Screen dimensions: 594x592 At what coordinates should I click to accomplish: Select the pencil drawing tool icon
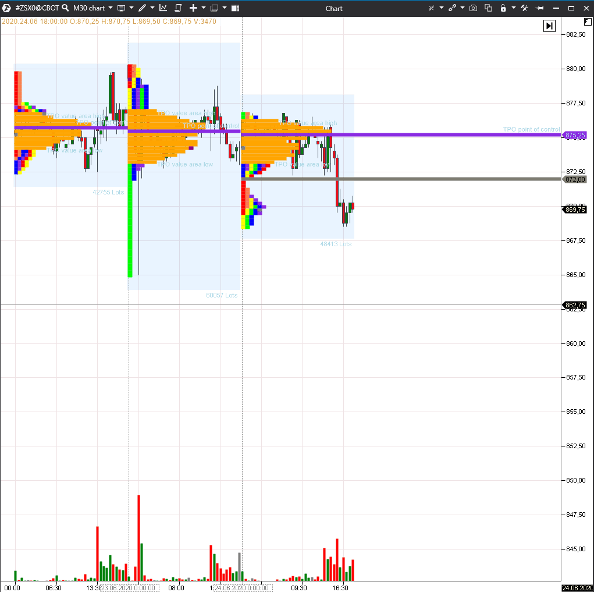[x=142, y=8]
